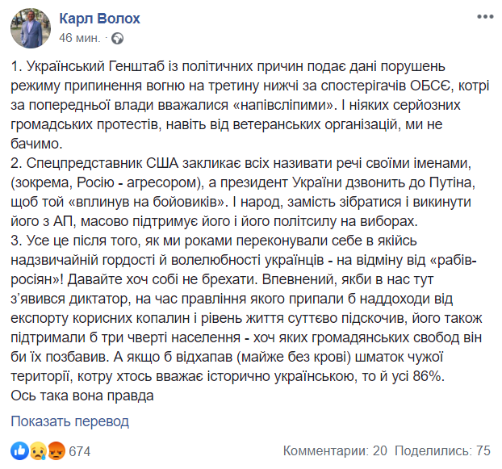The height and width of the screenshot is (469, 502).
Task: Click the closing line Ось така вона правда
Action: 82,396
